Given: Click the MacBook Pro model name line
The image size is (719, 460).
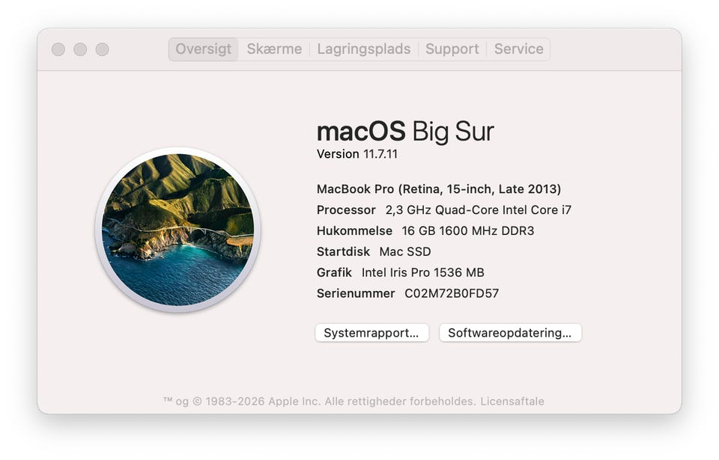Looking at the screenshot, I should (x=439, y=188).
